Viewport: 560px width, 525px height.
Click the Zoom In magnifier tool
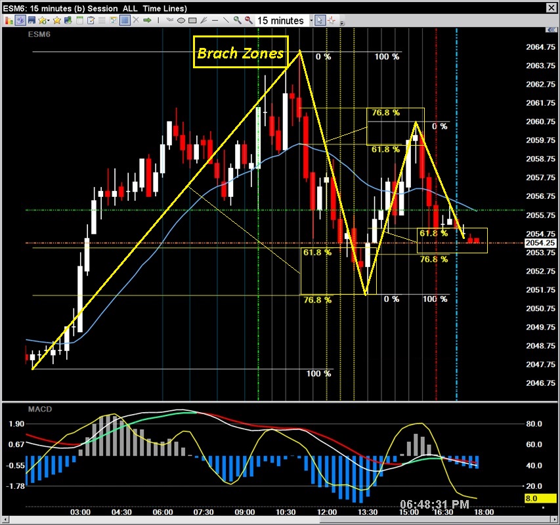pos(236,20)
